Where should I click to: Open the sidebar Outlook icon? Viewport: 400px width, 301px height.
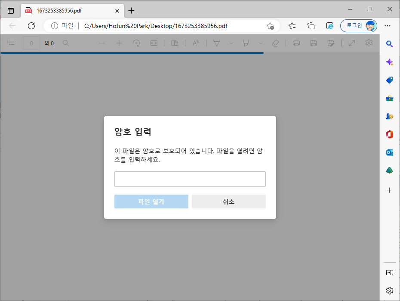(390, 152)
